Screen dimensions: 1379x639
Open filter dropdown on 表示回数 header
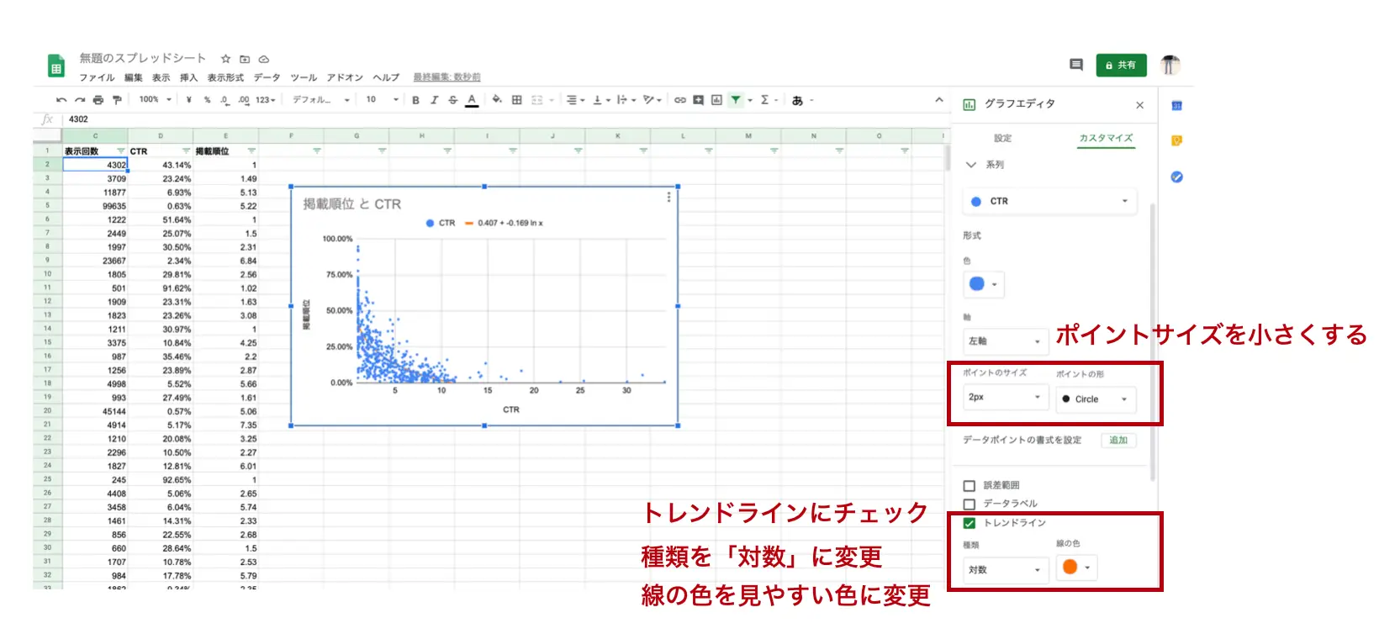tap(120, 151)
